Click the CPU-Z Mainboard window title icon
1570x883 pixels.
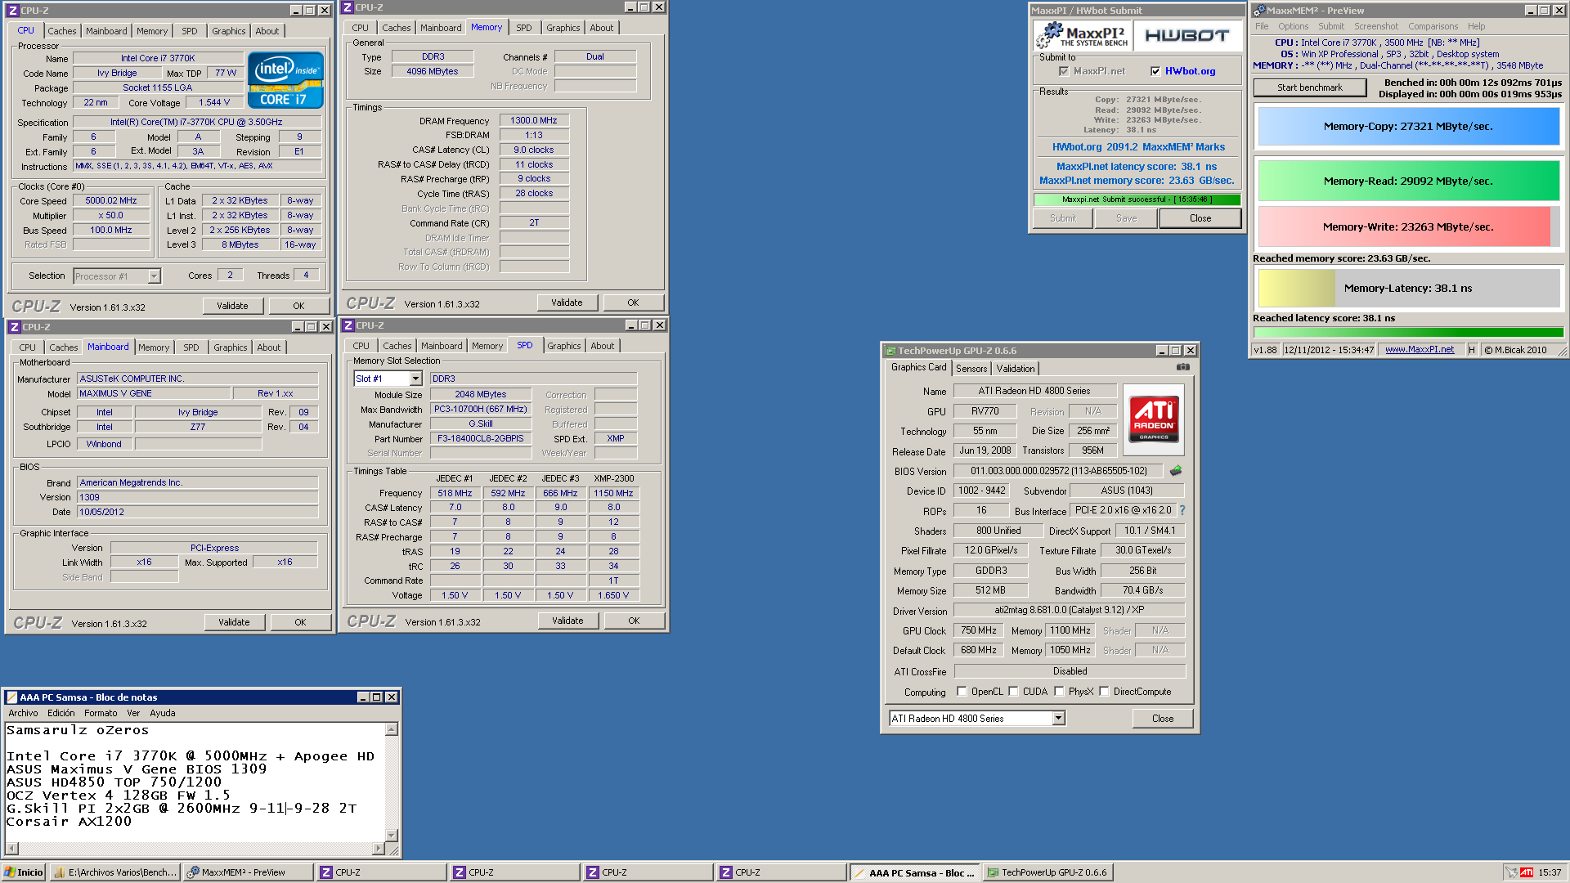point(14,327)
